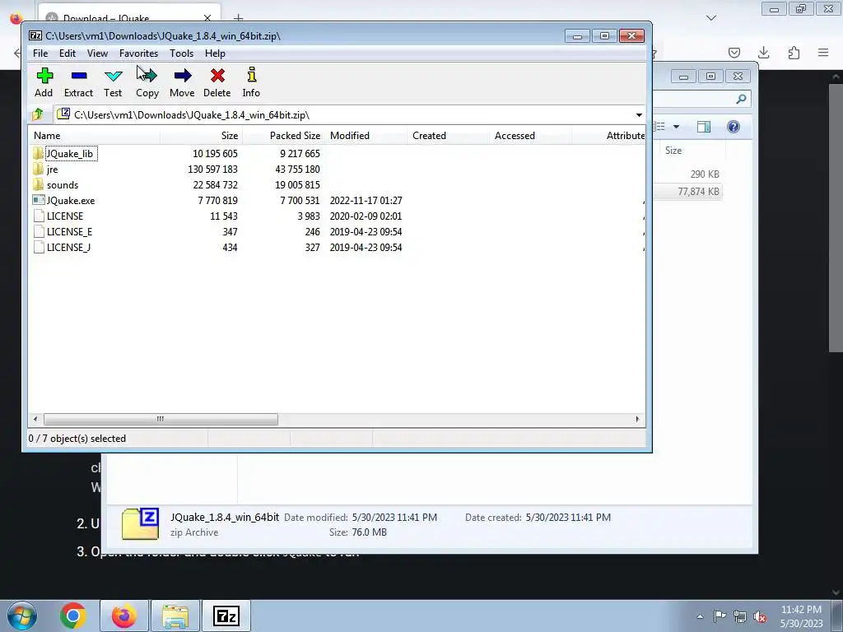
Task: Sort by Name column header
Action: tap(94, 136)
